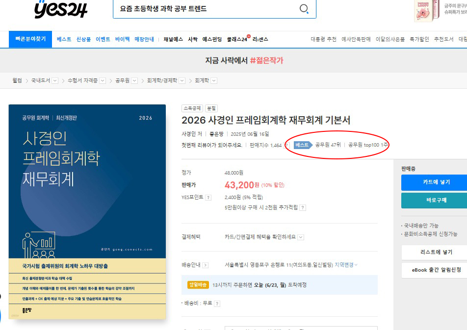Click the search magnifier icon
The image size is (467, 330).
(304, 9)
